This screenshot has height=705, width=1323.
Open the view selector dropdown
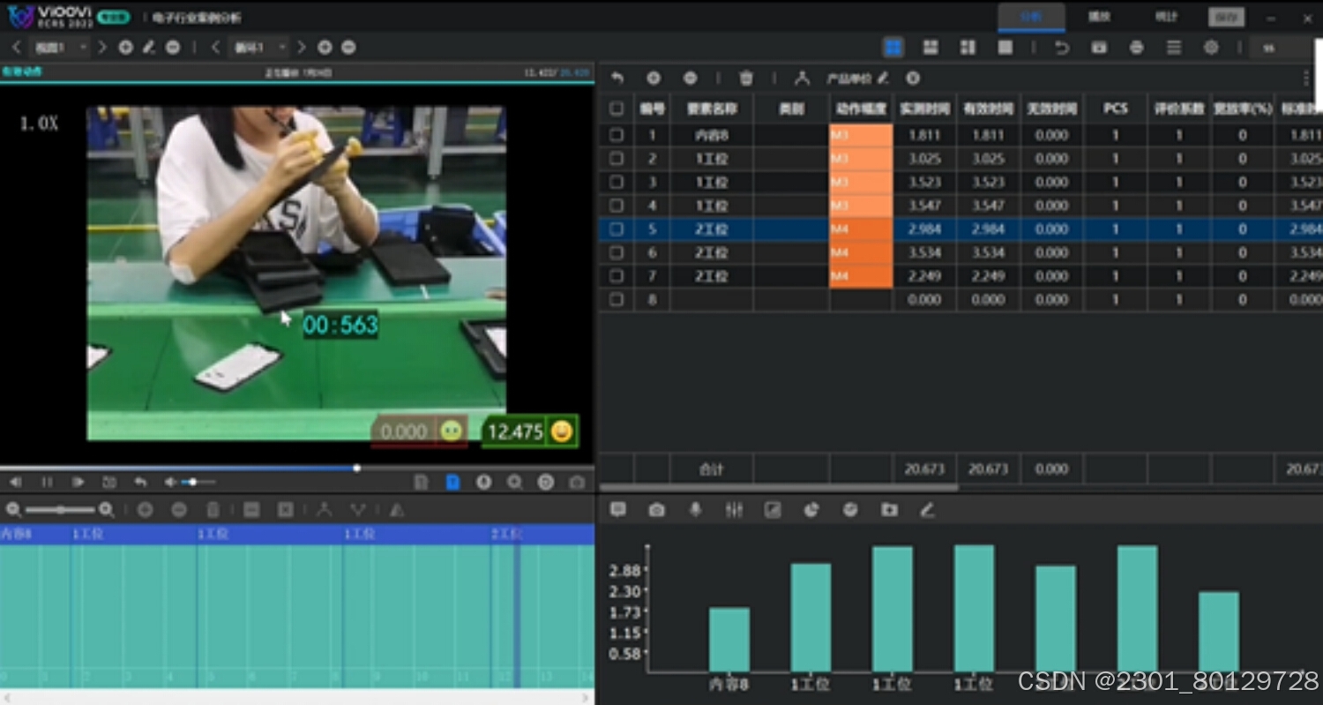point(59,48)
